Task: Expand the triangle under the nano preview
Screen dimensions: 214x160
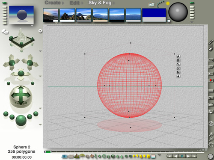Action: pos(32,26)
